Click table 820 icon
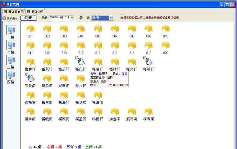The width and height of the screenshot is (237, 149). [x=166, y=46]
